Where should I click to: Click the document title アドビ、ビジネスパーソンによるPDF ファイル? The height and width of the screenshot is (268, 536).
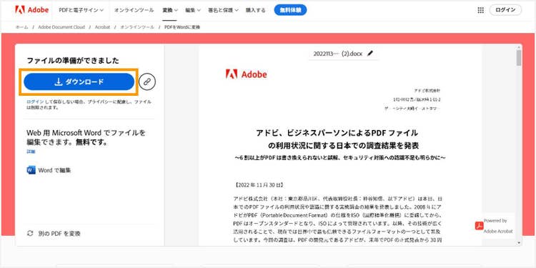337,133
